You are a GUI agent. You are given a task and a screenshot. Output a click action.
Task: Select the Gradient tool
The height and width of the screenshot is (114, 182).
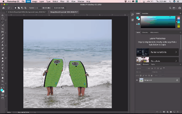2,55
